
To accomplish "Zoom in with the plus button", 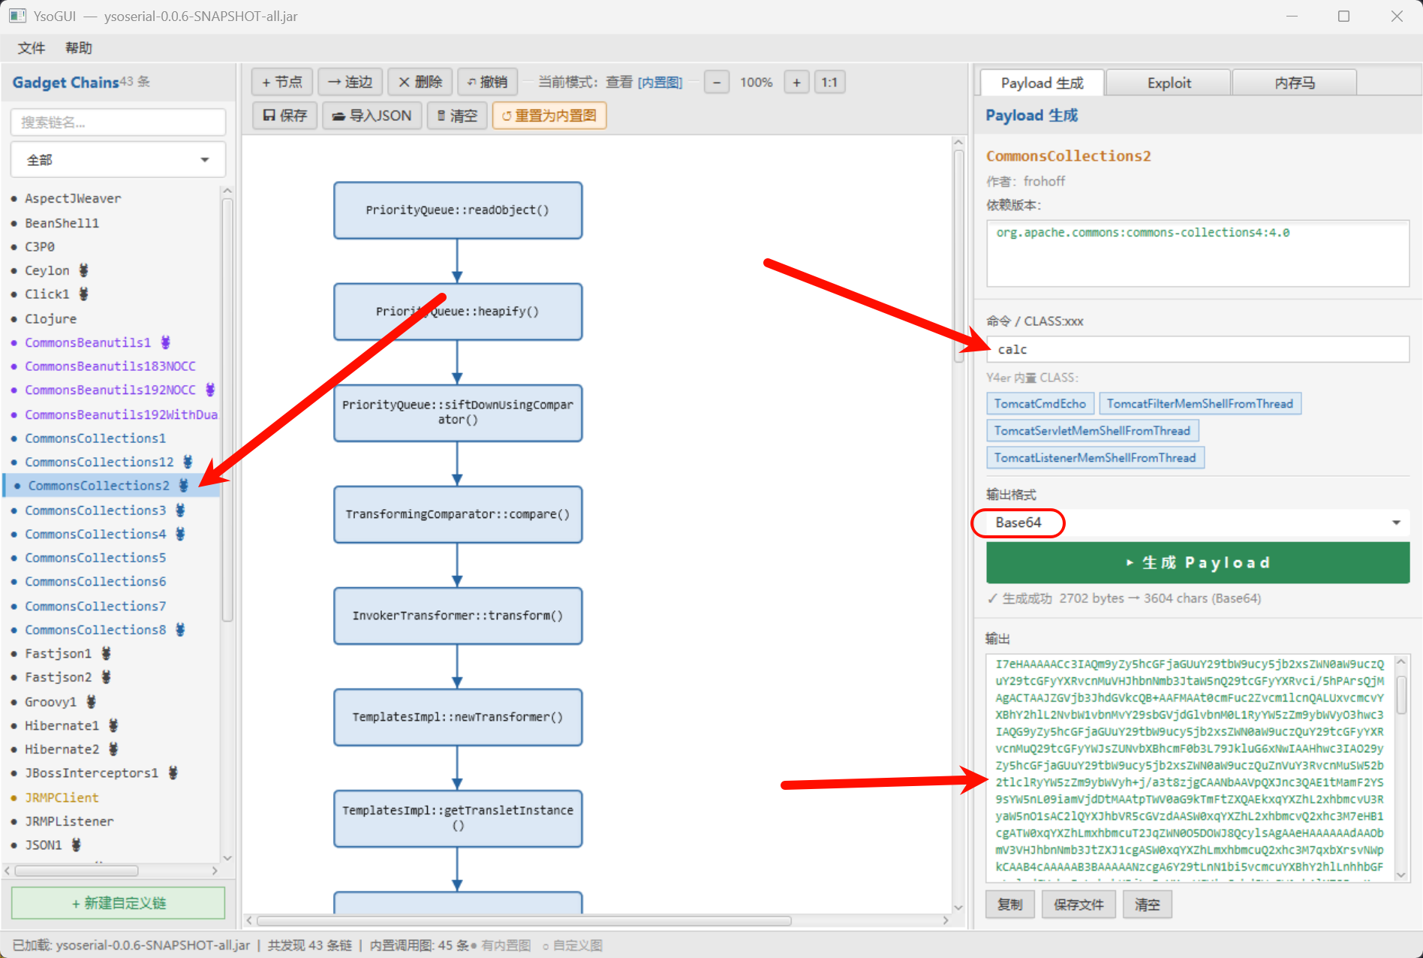I will click(796, 83).
